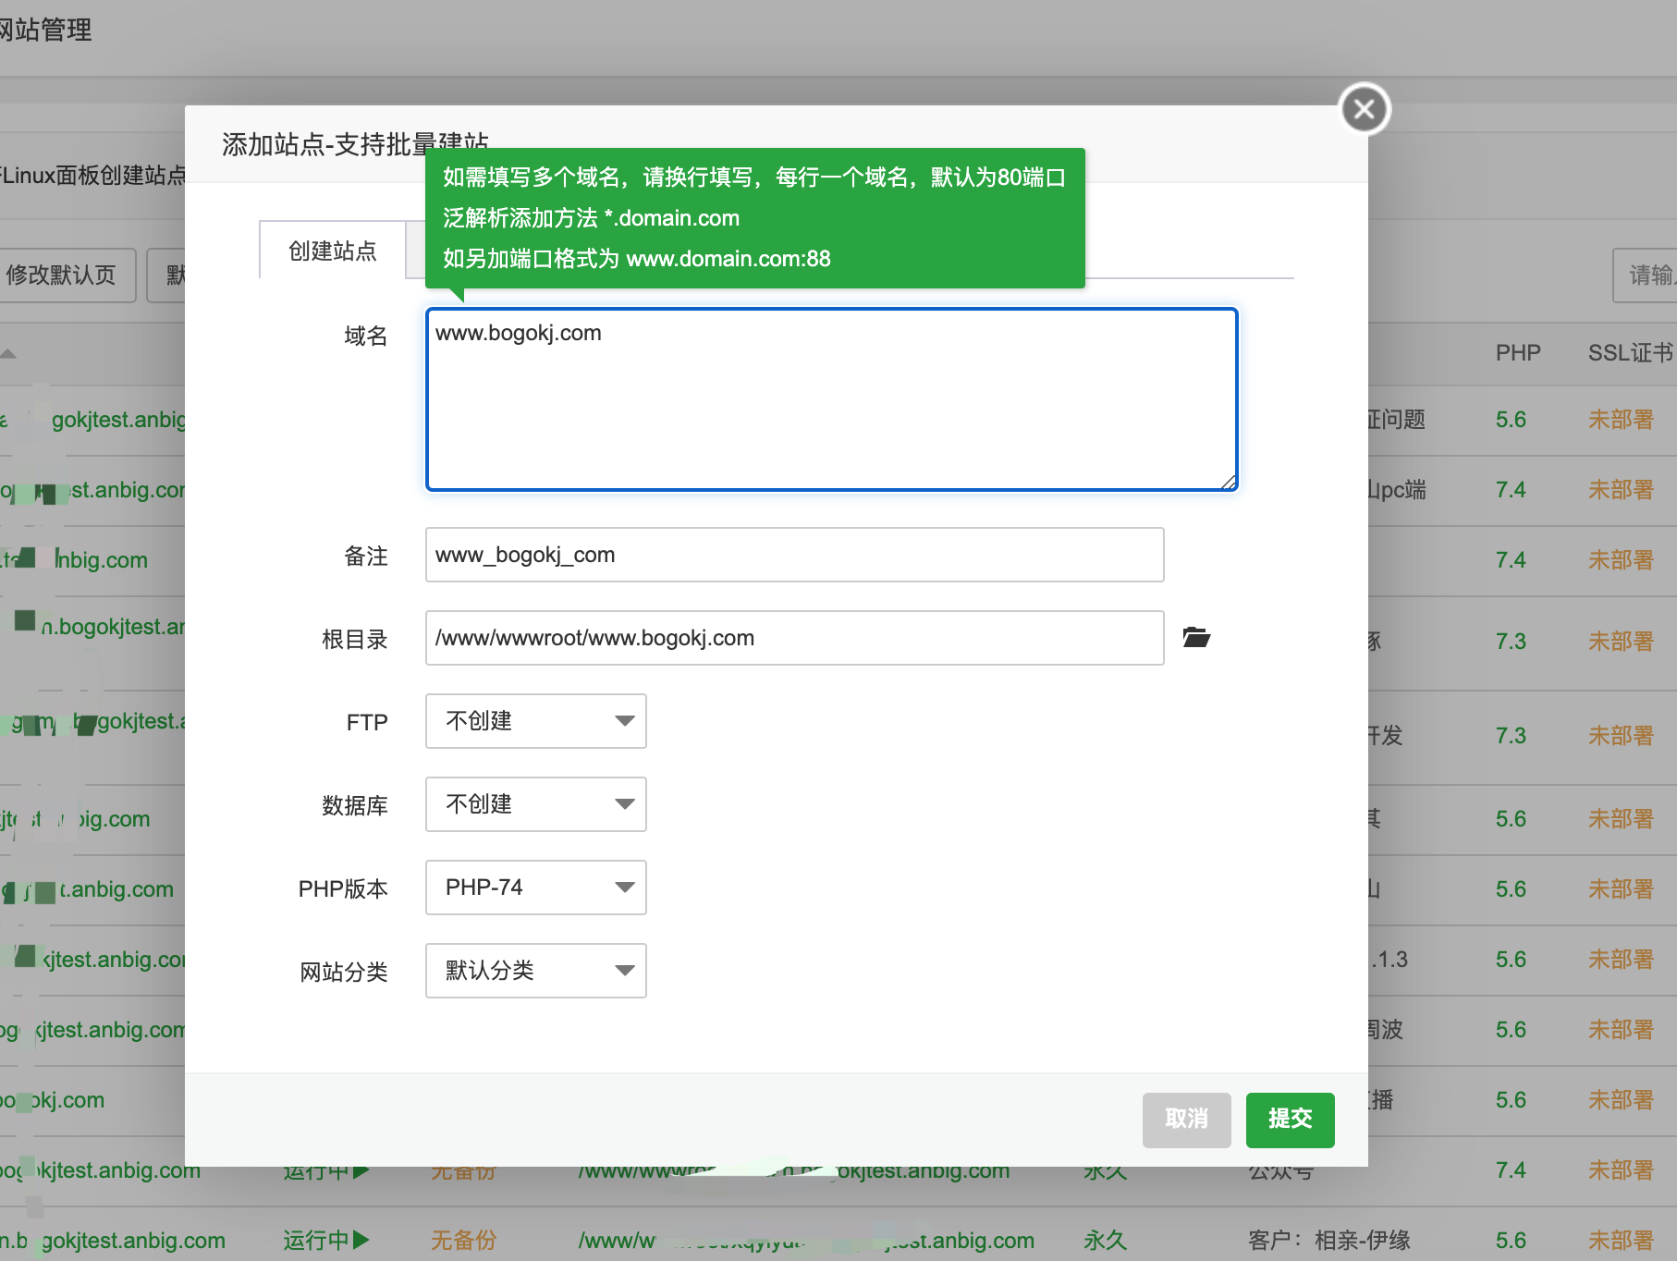Screen dimensions: 1677x1261
Task: Click the resize handle of the domain textarea
Action: [1230, 482]
